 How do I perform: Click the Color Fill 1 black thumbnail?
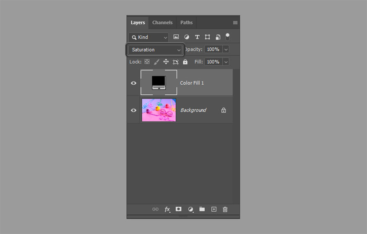pos(159,83)
